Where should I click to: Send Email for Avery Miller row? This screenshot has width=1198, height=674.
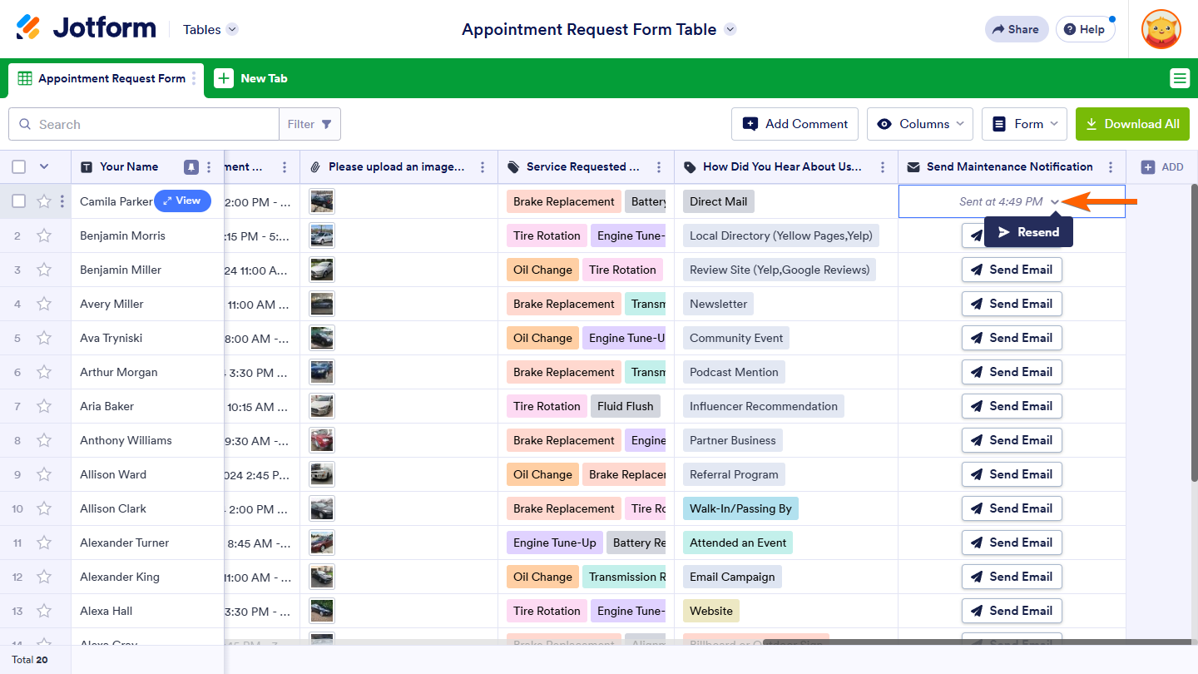tap(1012, 304)
